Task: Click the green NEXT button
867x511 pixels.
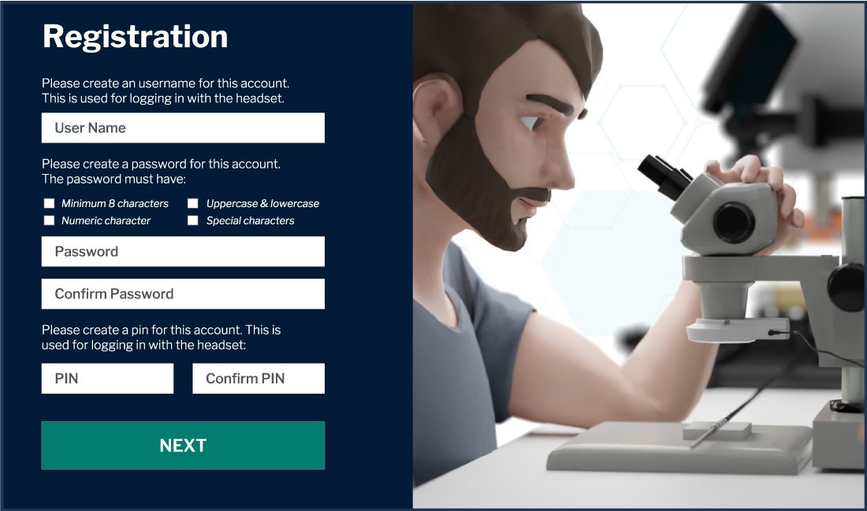Action: click(x=183, y=446)
